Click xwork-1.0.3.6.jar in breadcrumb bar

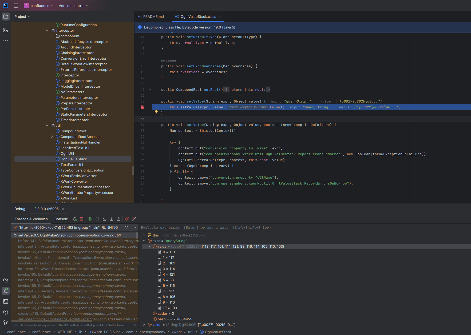104,332
